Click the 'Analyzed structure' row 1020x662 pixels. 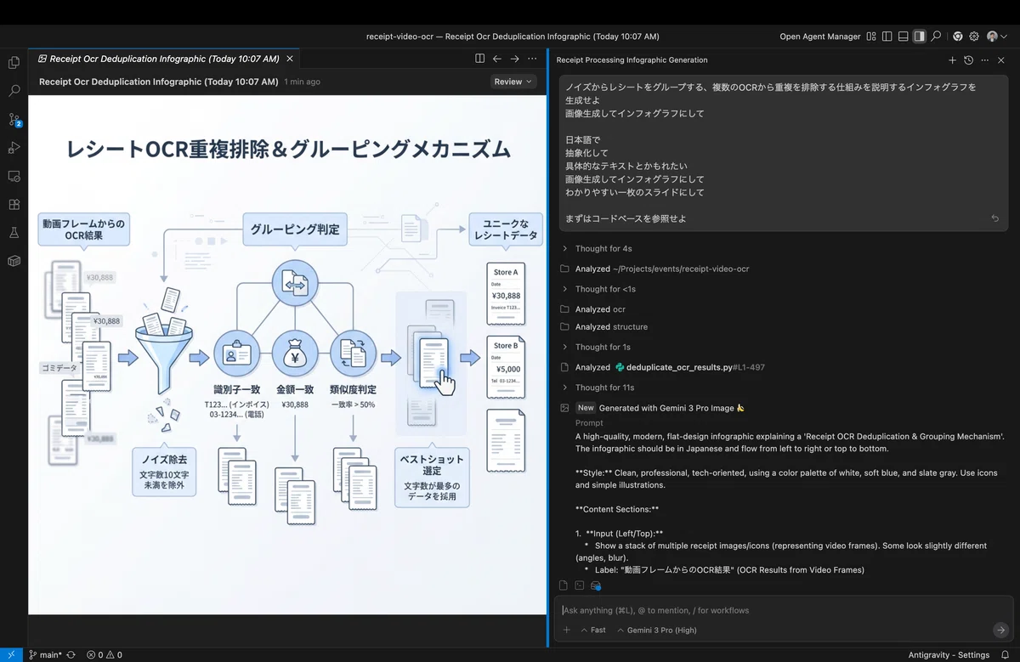603,326
